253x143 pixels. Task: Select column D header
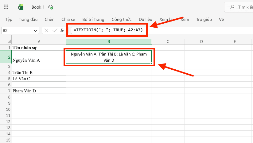pyautogui.click(x=201, y=42)
